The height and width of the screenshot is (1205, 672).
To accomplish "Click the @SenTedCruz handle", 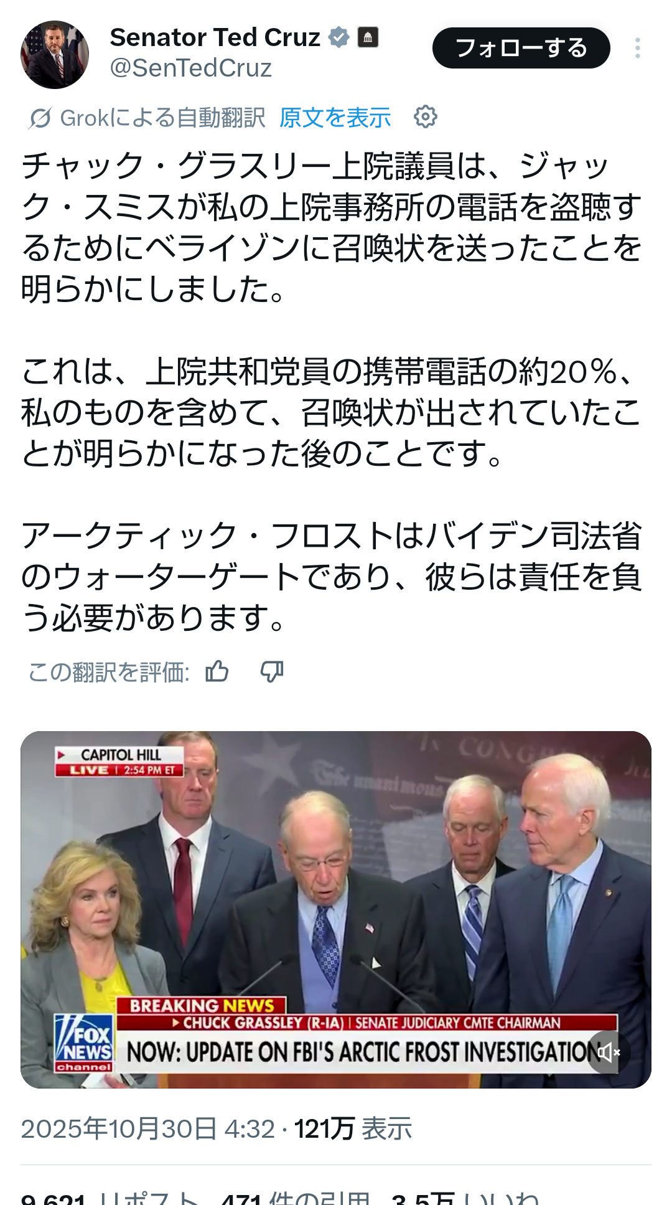I will pos(191,68).
